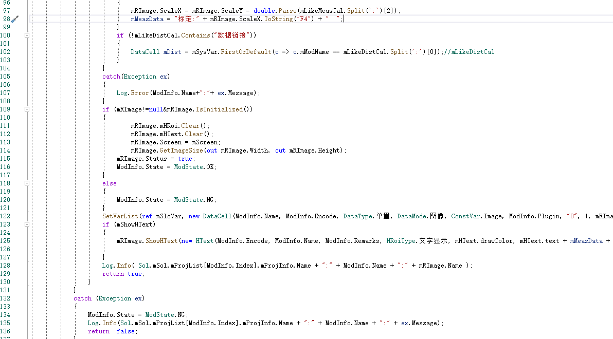
Task: Click DataType.单量 on line 122
Action: tap(366, 216)
